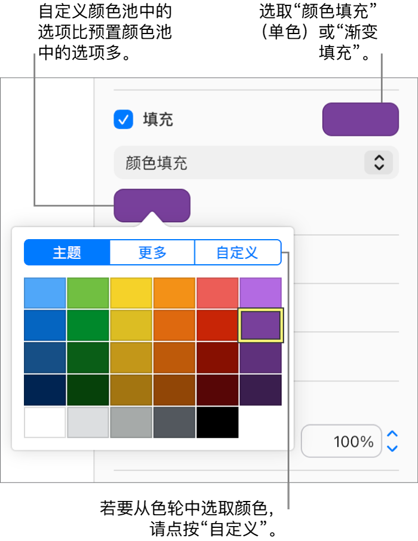Screen dimensions: 418x541
Task: Switch to the 更多 (More) tab
Action: tap(152, 252)
